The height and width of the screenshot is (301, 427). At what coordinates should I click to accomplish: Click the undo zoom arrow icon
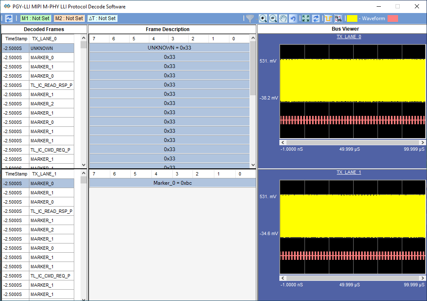[x=293, y=18]
